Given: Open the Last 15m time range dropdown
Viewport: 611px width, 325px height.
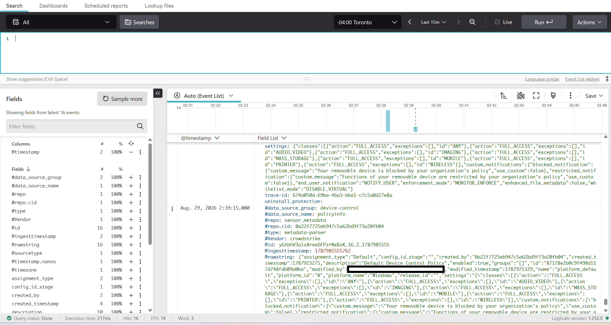Looking at the screenshot, I should 434,22.
